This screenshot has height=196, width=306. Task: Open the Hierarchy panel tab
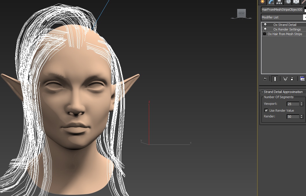tap(279, 2)
